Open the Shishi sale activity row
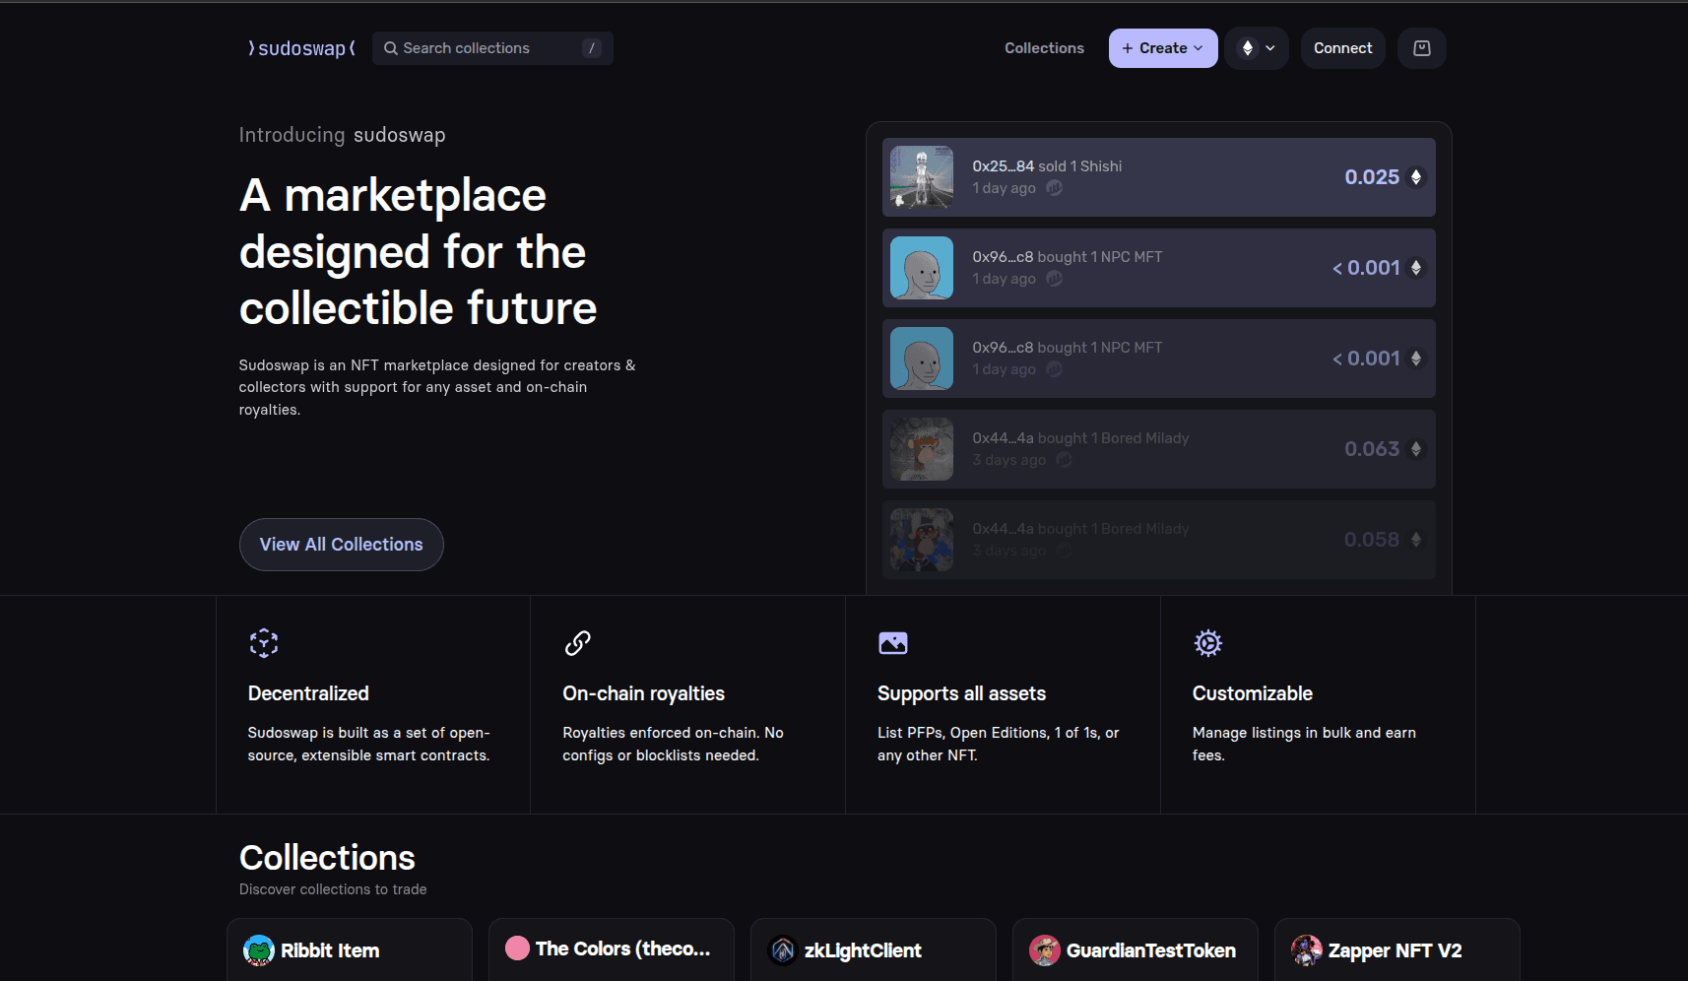Screen dimensions: 1688x981 coord(1158,177)
